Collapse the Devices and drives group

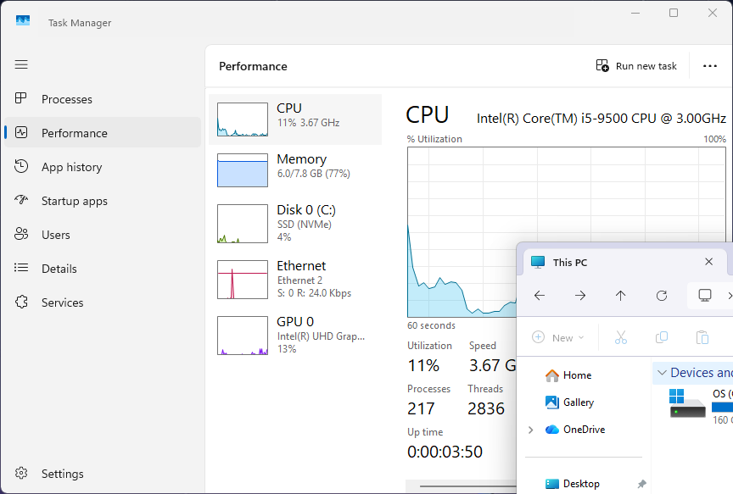click(x=662, y=373)
